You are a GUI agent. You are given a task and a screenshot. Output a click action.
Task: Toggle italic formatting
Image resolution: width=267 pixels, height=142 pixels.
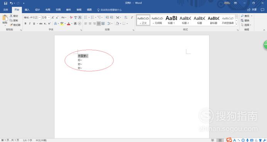30,24
